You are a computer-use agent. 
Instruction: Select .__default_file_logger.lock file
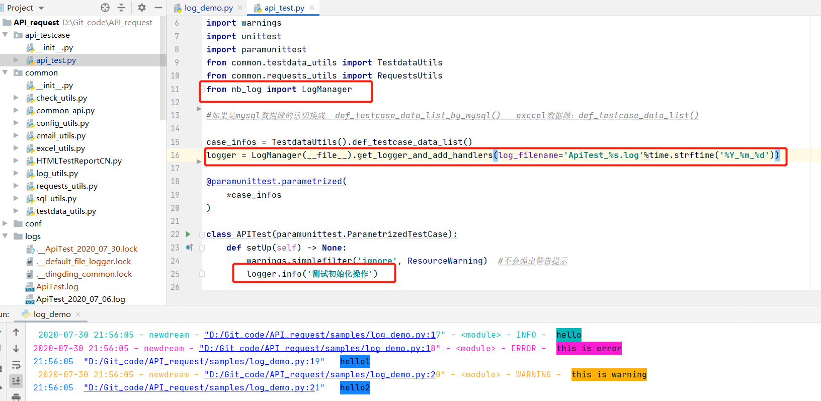point(84,261)
